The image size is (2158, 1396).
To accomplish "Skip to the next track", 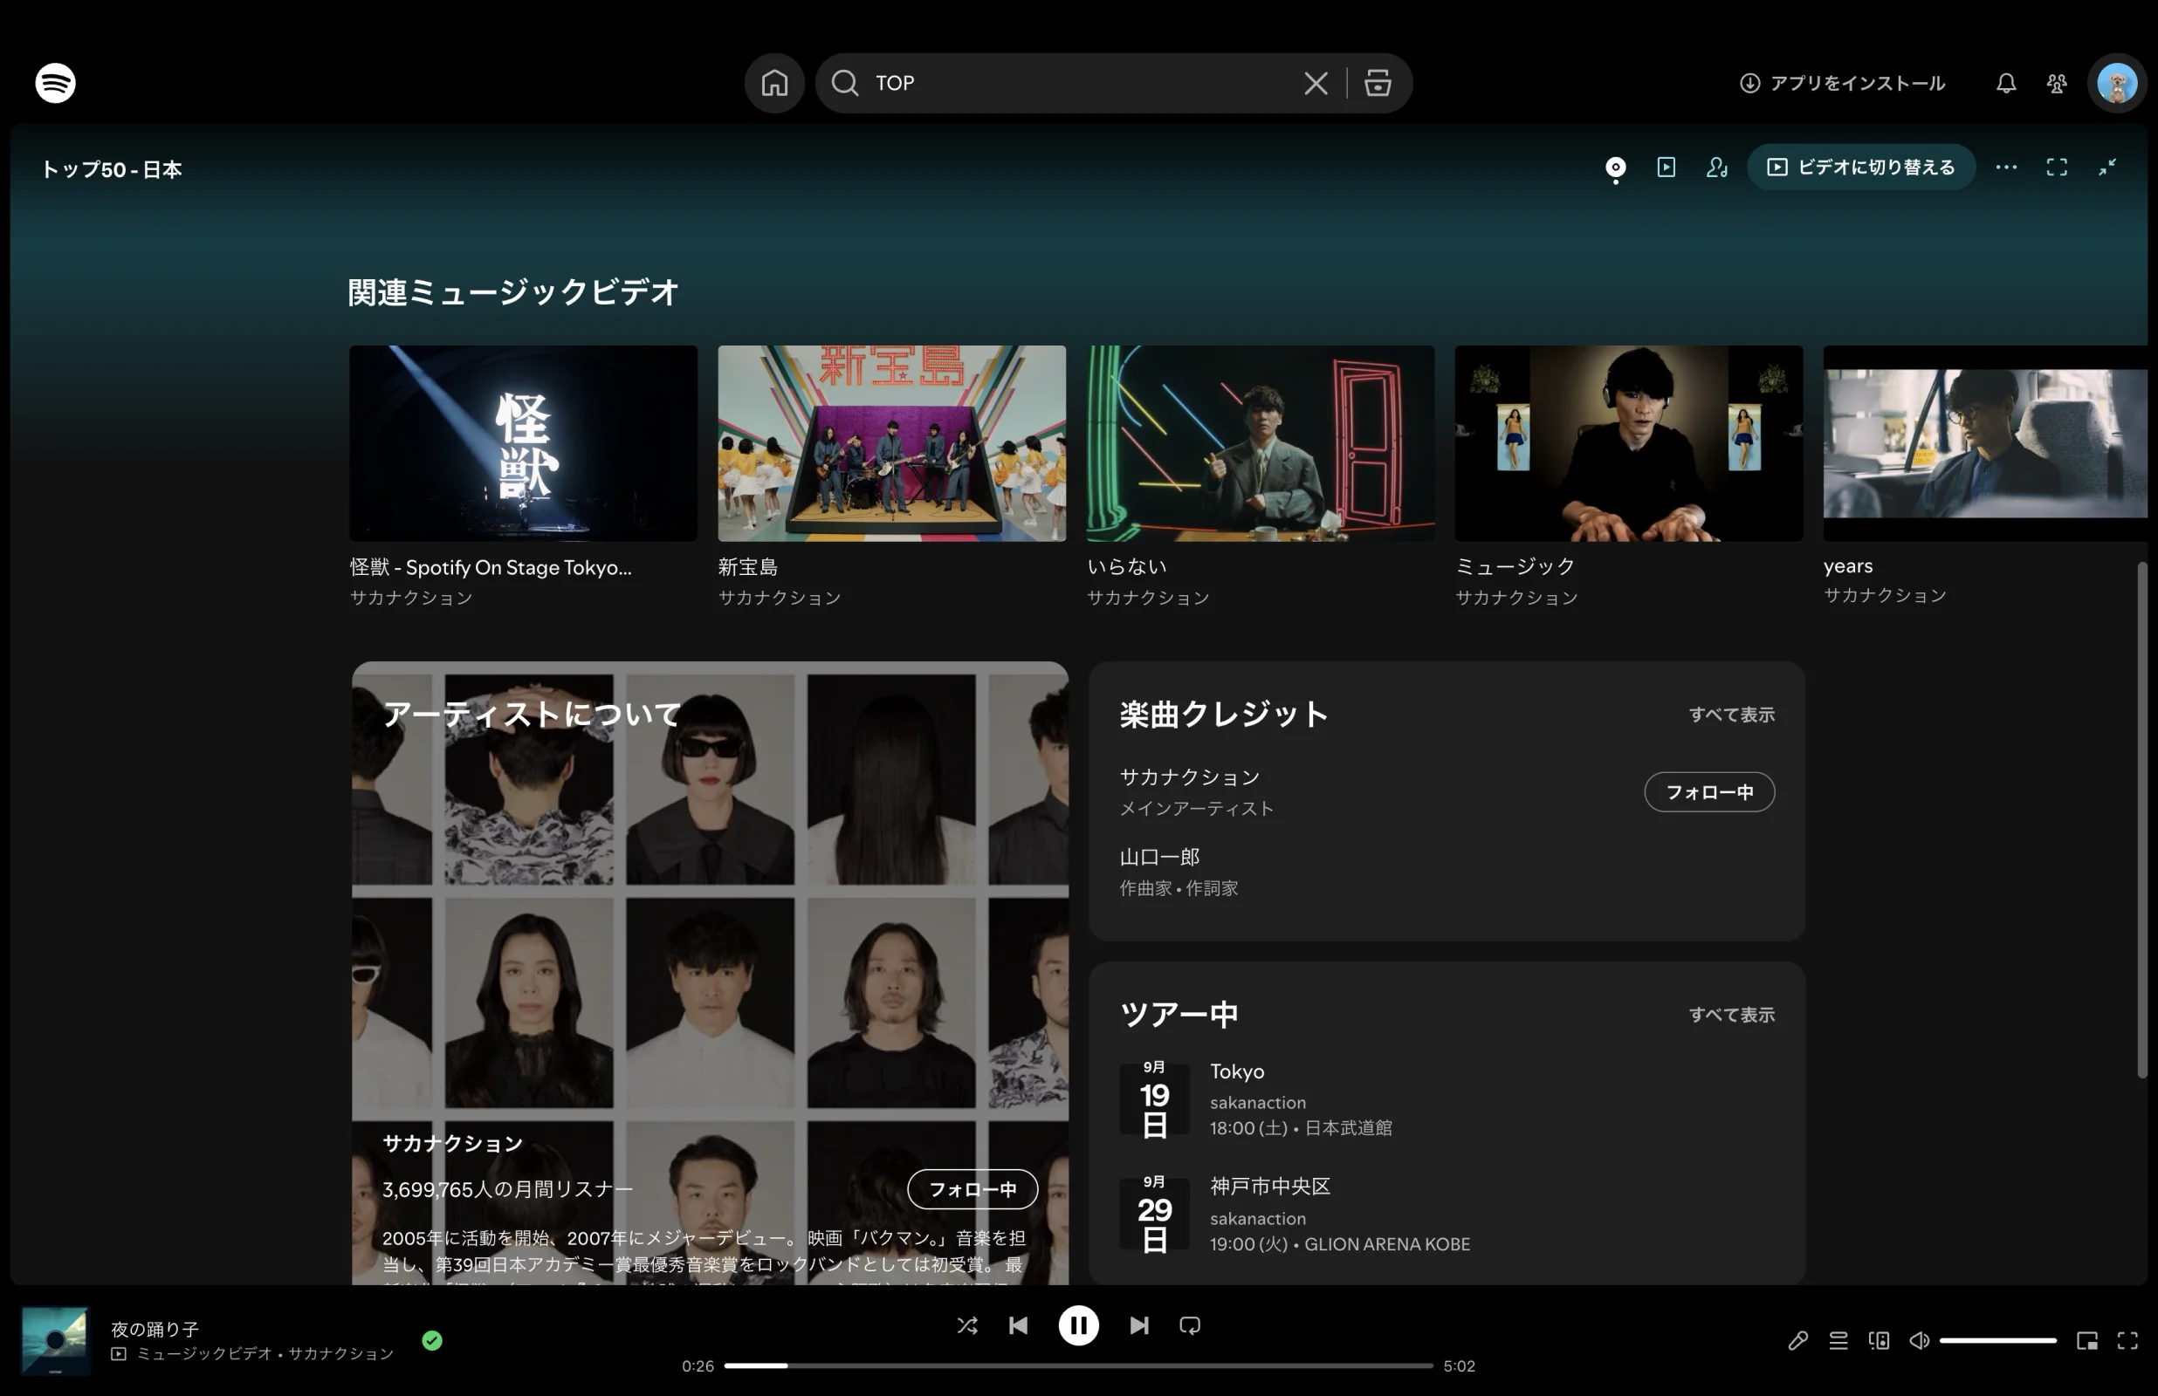I will 1139,1325.
